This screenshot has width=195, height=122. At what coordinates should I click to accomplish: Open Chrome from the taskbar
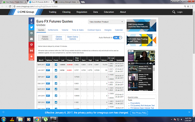pos(37,120)
